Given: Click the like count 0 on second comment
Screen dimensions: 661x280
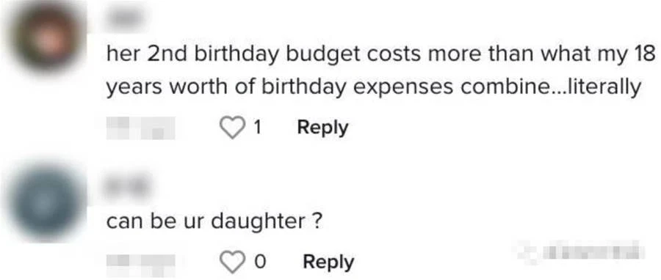Looking at the screenshot, I should pyautogui.click(x=260, y=262).
